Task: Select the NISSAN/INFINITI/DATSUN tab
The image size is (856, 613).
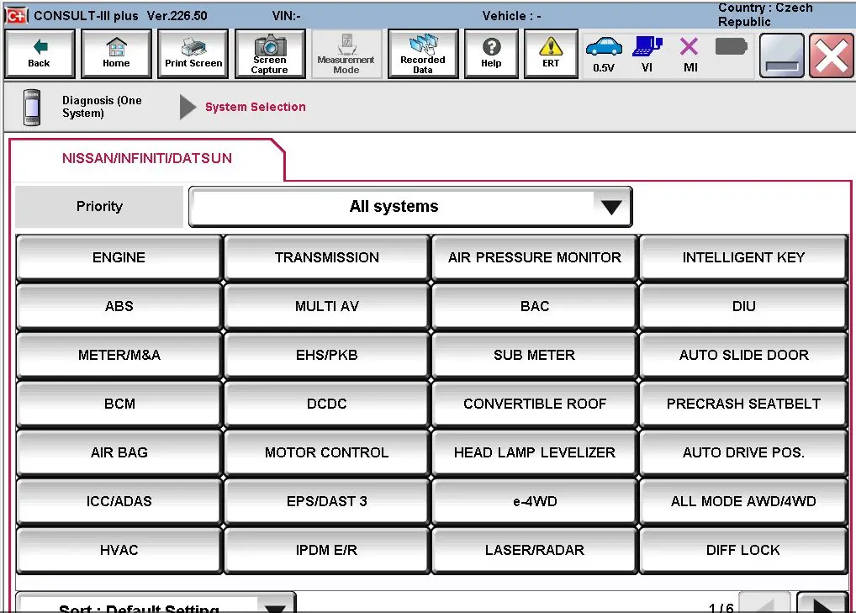Action: [x=147, y=158]
